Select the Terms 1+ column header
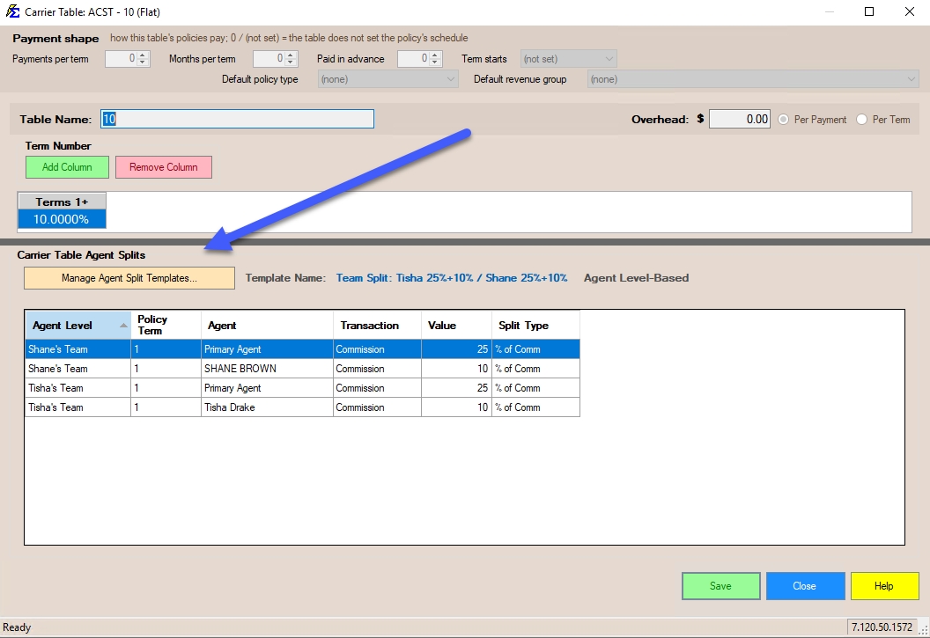This screenshot has width=930, height=638. (62, 202)
